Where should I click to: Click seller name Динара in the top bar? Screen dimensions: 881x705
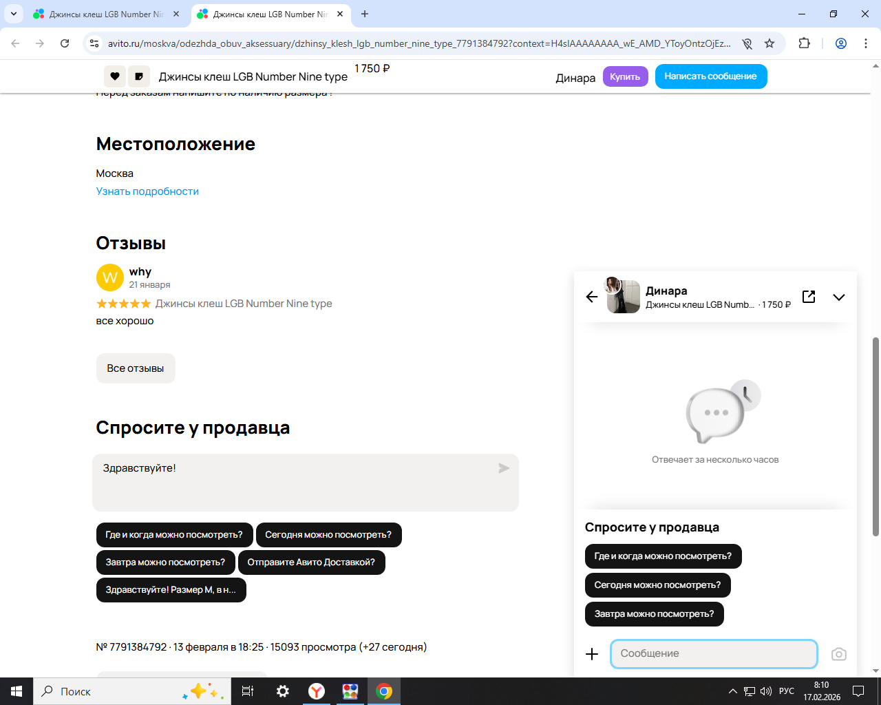coord(575,78)
